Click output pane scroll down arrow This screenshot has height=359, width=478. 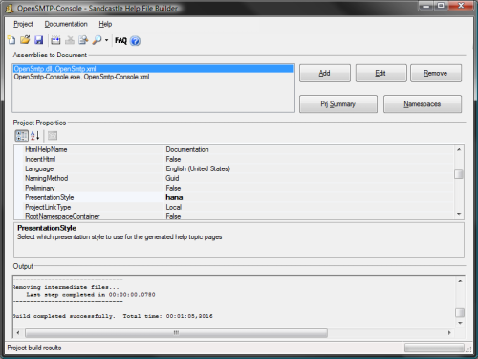click(x=460, y=323)
